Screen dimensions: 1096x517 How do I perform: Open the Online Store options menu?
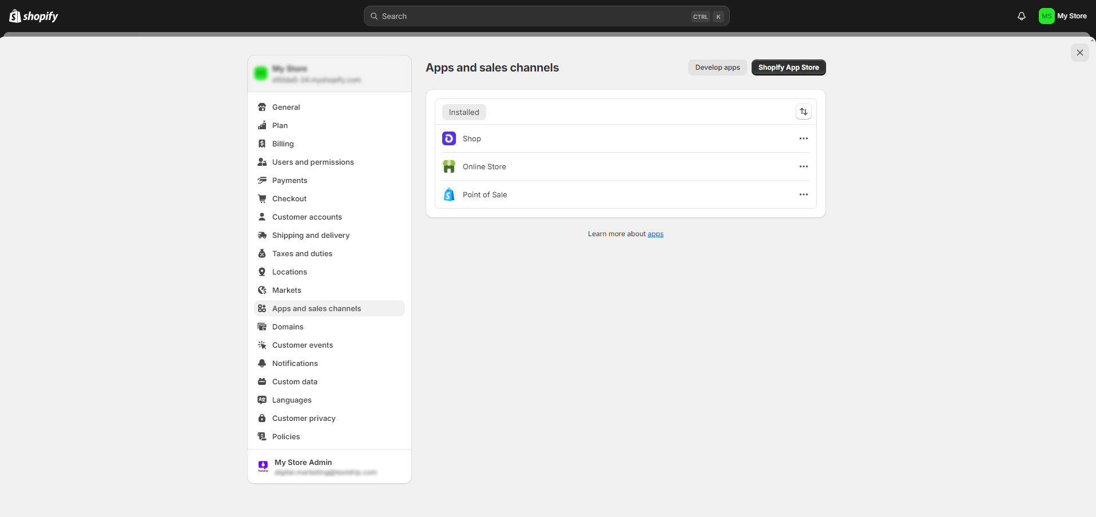coord(803,166)
